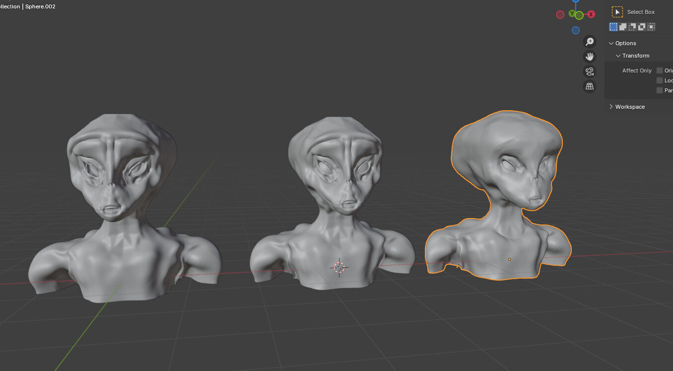
Task: Click the negative Z blue gizmo circle at bottom
Action: (576, 30)
